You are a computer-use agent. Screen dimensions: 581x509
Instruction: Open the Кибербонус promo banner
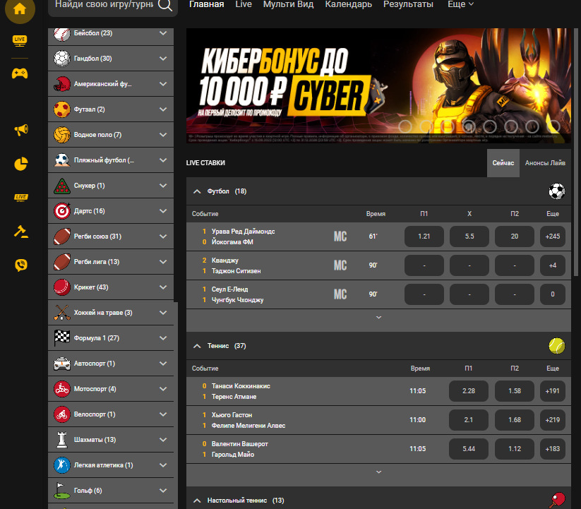pyautogui.click(x=378, y=85)
